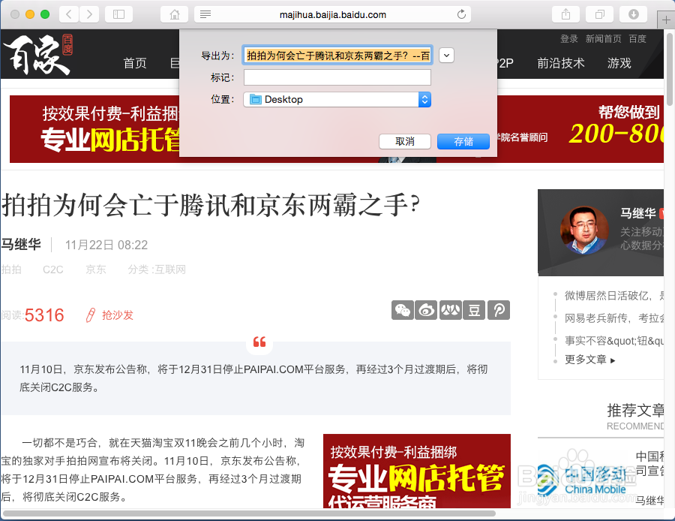Screen dimensions: 675x521
Task: Share the article to Sina Weibo
Action: pyautogui.click(x=426, y=309)
